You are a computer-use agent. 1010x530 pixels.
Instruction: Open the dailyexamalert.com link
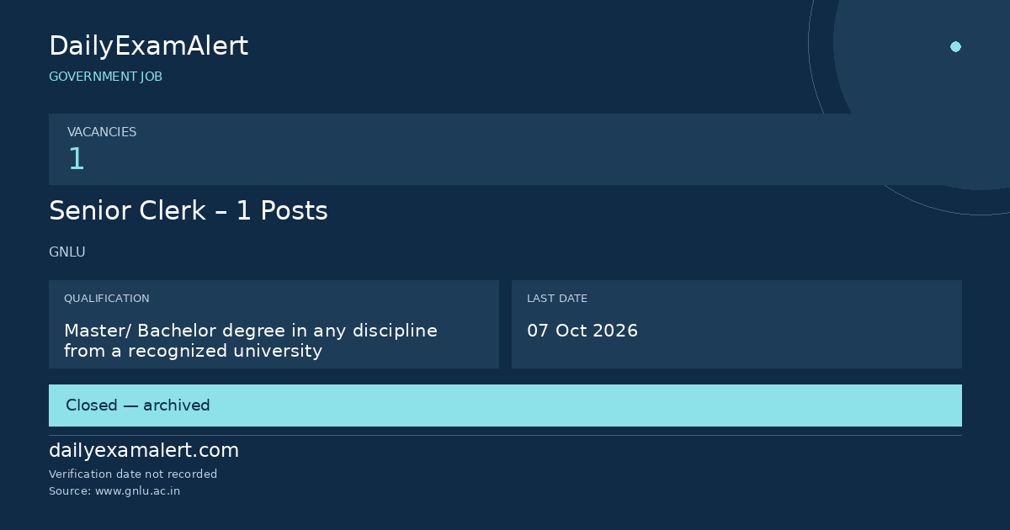point(144,451)
